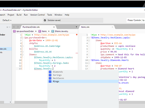The image size is (145, 108).
Task: Expand breadcrumb arrow after Items
Action: (49, 31)
